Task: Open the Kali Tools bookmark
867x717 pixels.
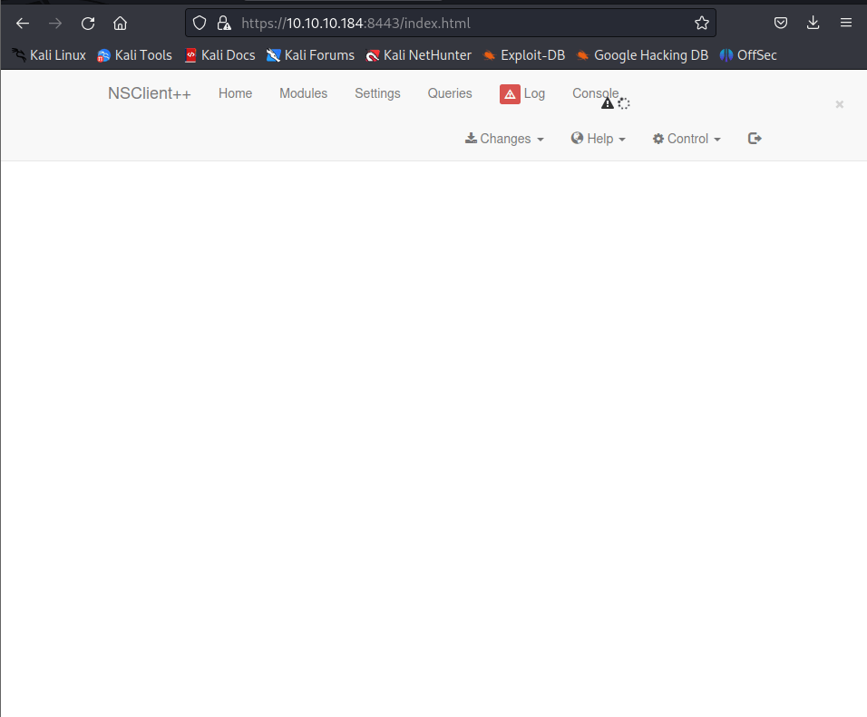Action: 134,55
